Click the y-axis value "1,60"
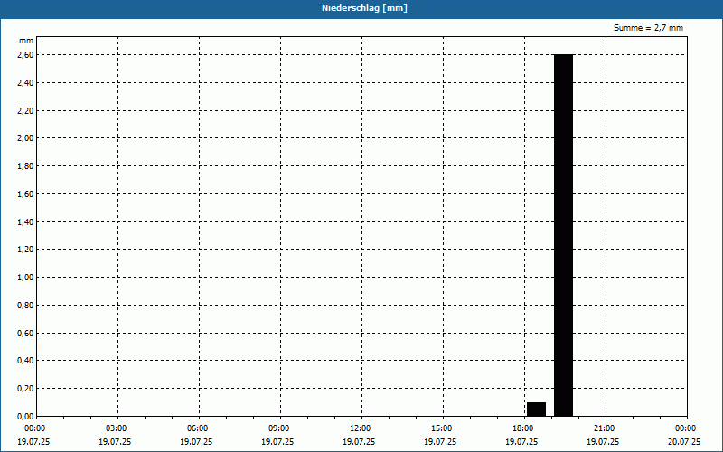 [x=25, y=194]
